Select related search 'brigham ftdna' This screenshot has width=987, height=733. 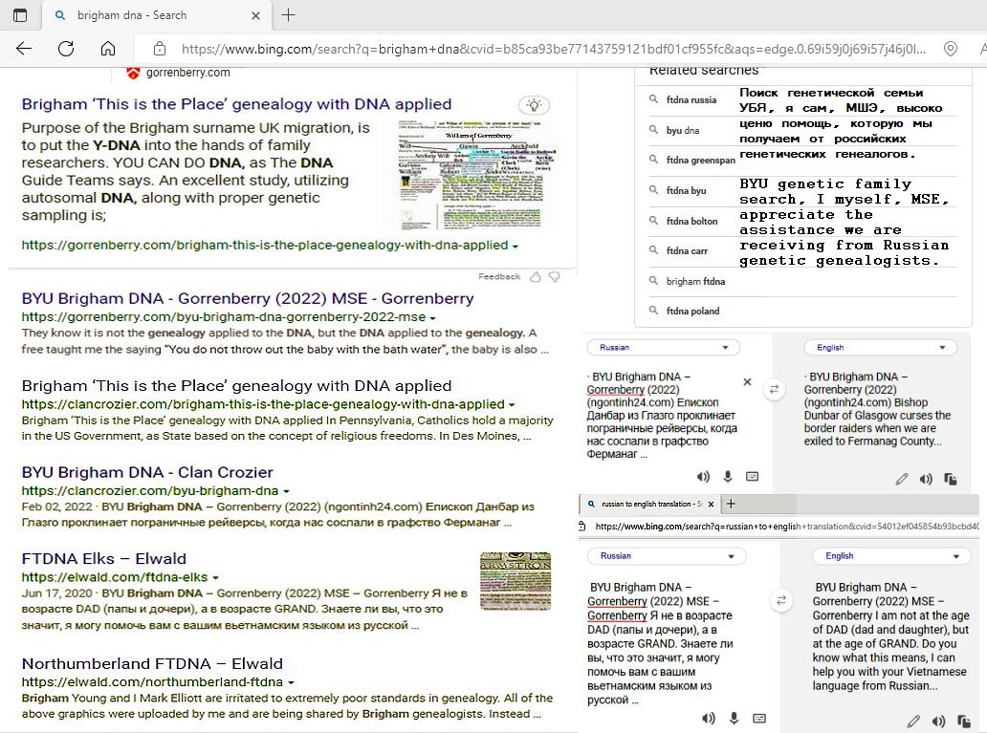(x=695, y=281)
